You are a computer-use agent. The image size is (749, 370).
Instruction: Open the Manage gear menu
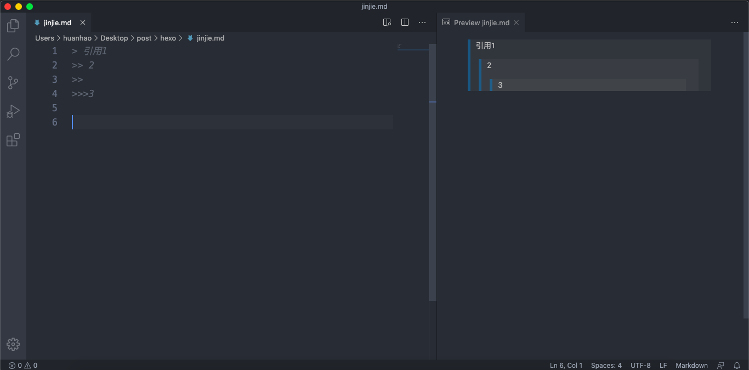point(13,344)
